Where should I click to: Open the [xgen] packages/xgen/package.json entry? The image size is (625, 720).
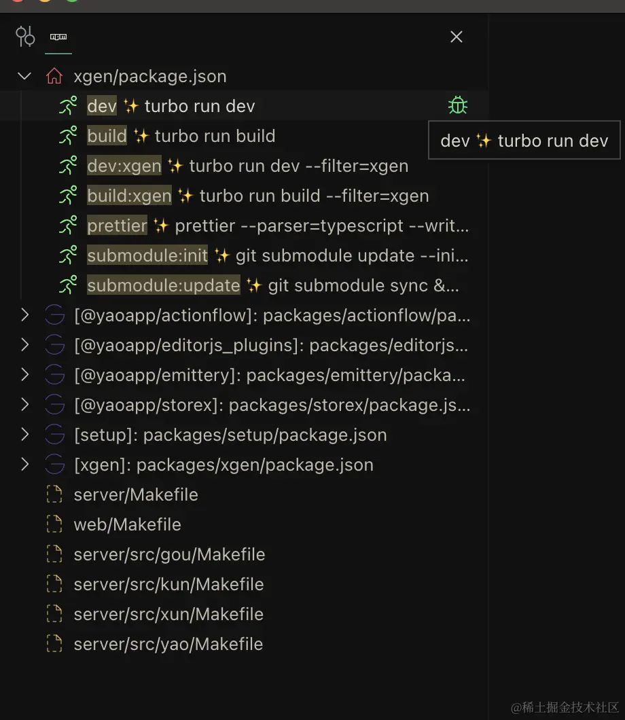pyautogui.click(x=224, y=465)
